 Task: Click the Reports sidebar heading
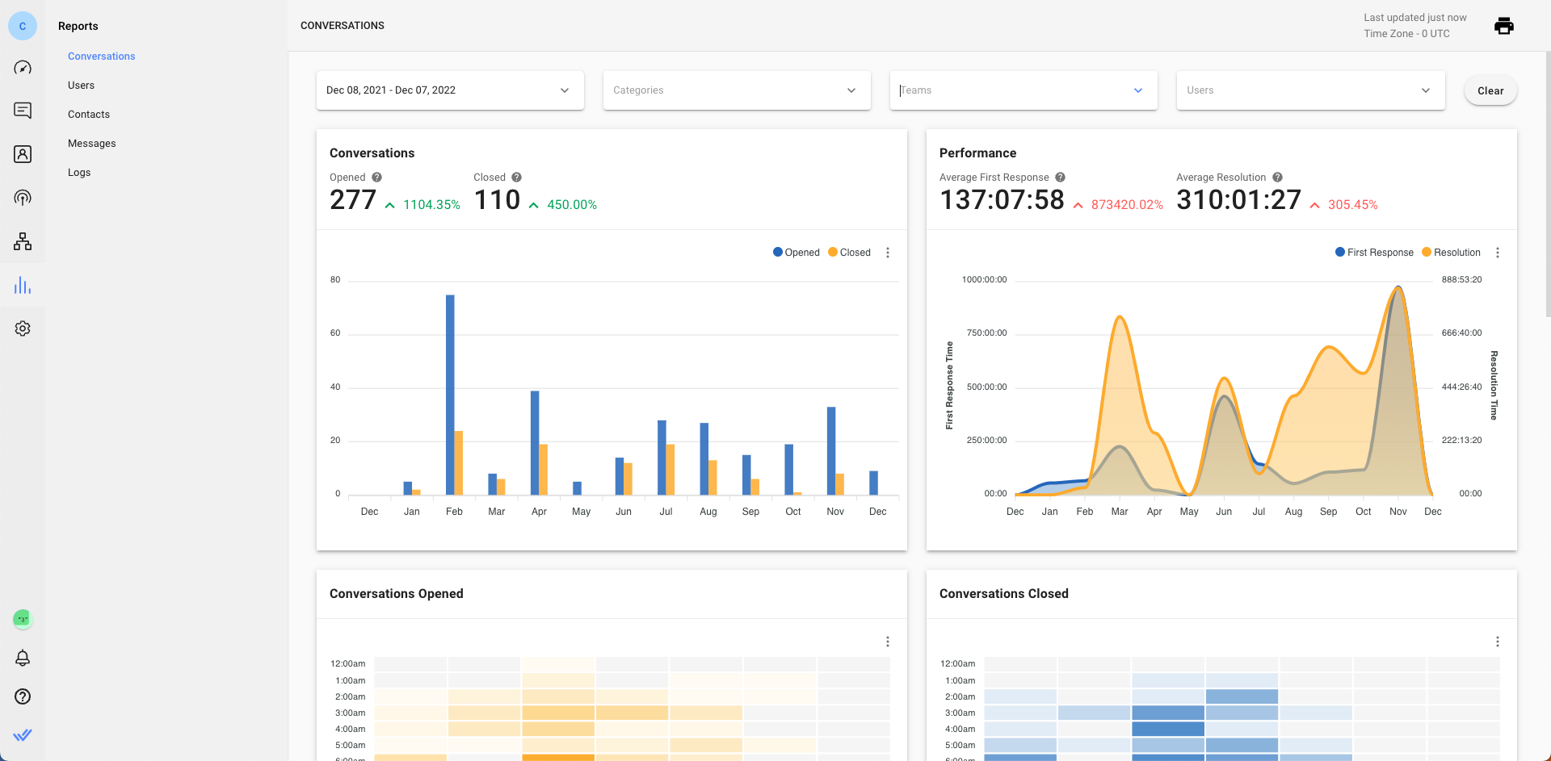click(x=78, y=26)
